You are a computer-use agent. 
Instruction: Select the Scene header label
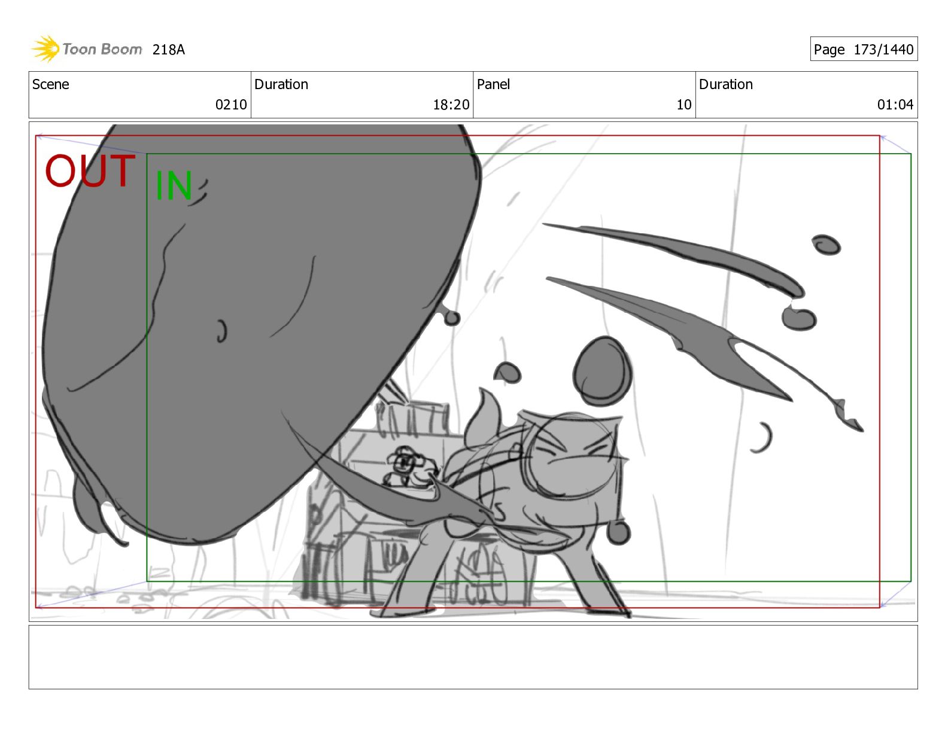tap(51, 84)
